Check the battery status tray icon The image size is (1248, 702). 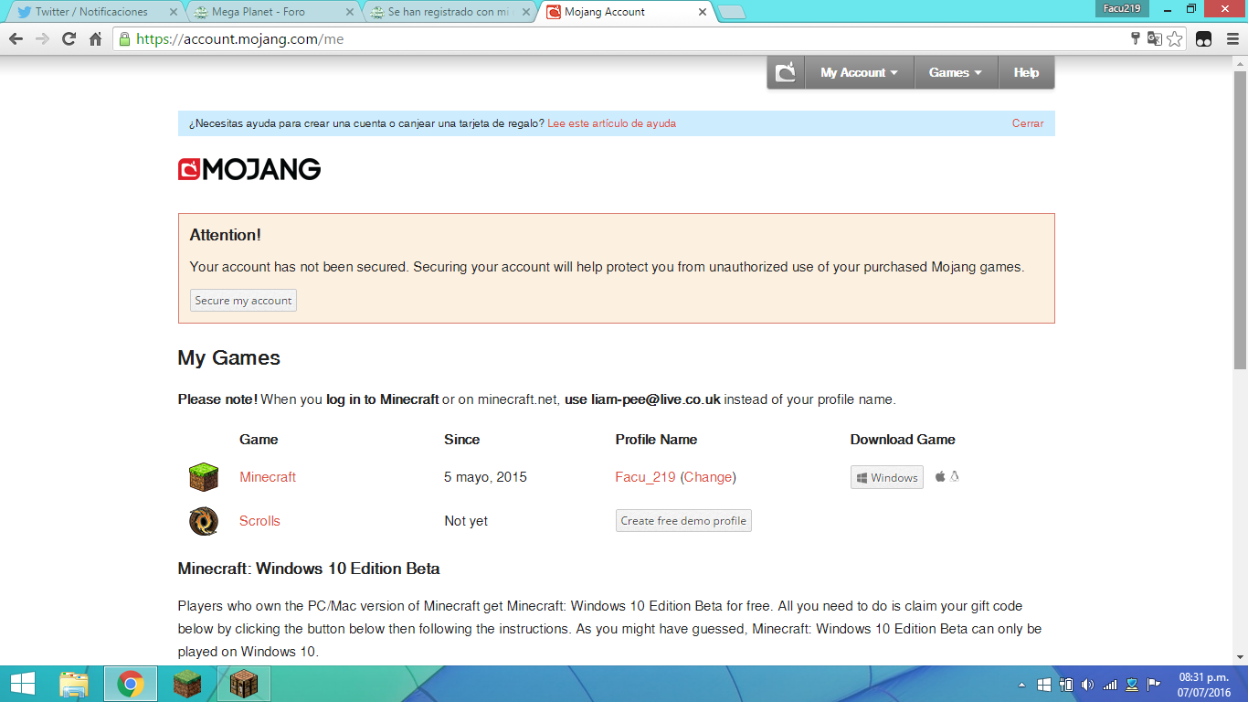(1065, 684)
